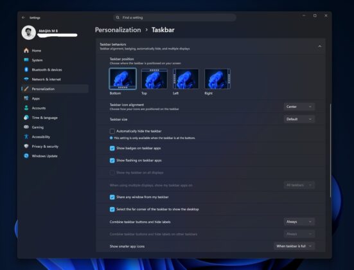
Task: Open Time & language settings
Action: 55,118
